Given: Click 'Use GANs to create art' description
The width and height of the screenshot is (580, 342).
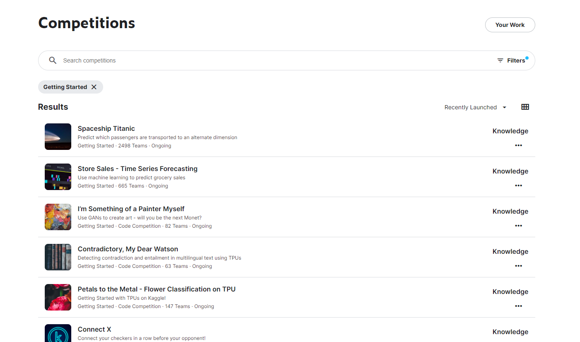Looking at the screenshot, I should (140, 218).
